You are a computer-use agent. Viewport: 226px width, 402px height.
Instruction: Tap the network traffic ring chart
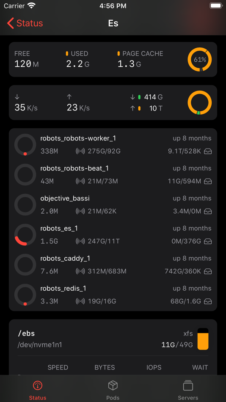tap(200, 102)
